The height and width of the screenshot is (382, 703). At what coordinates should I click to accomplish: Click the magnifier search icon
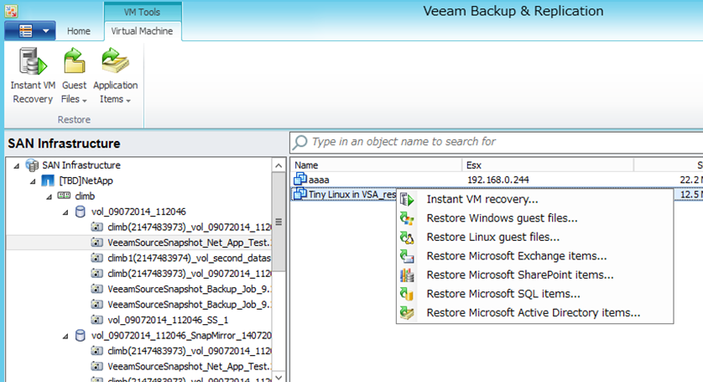300,142
